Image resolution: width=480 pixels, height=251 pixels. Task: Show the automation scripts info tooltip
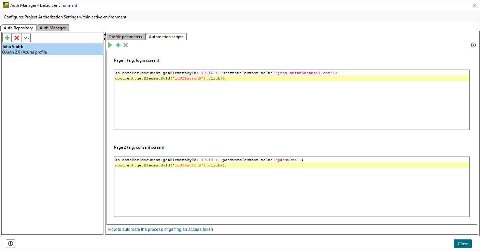click(x=473, y=45)
